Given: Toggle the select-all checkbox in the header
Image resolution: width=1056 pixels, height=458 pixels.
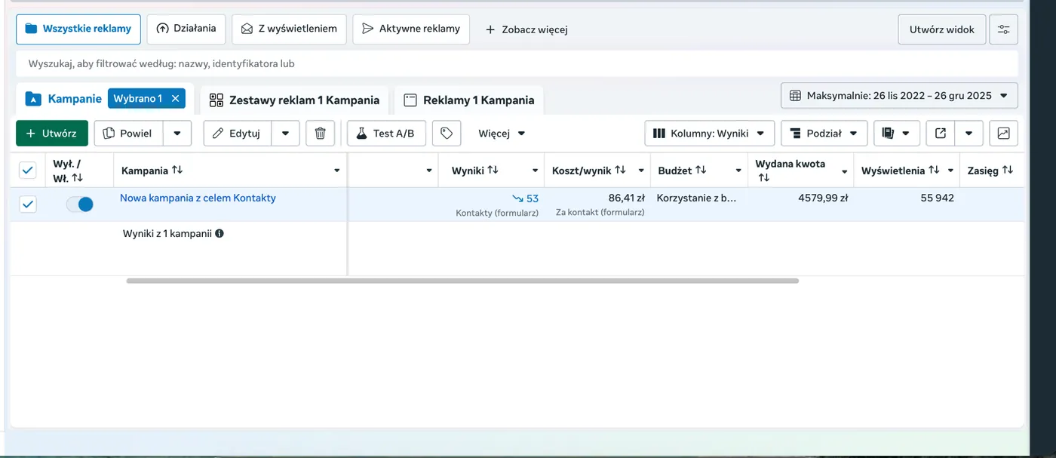Looking at the screenshot, I should (27, 171).
